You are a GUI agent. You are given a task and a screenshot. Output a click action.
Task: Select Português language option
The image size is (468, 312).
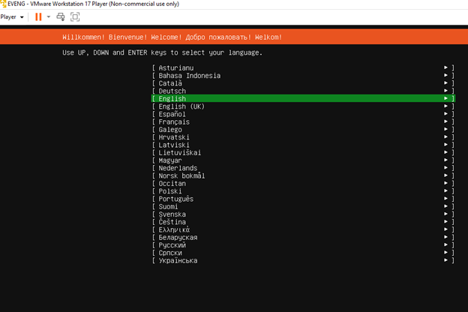175,199
